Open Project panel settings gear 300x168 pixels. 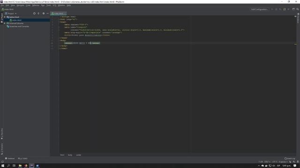(x=44, y=14)
